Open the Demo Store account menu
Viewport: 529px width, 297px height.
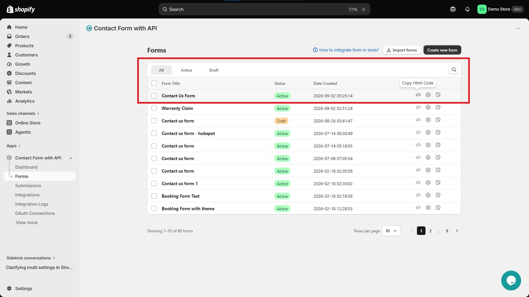pos(500,9)
